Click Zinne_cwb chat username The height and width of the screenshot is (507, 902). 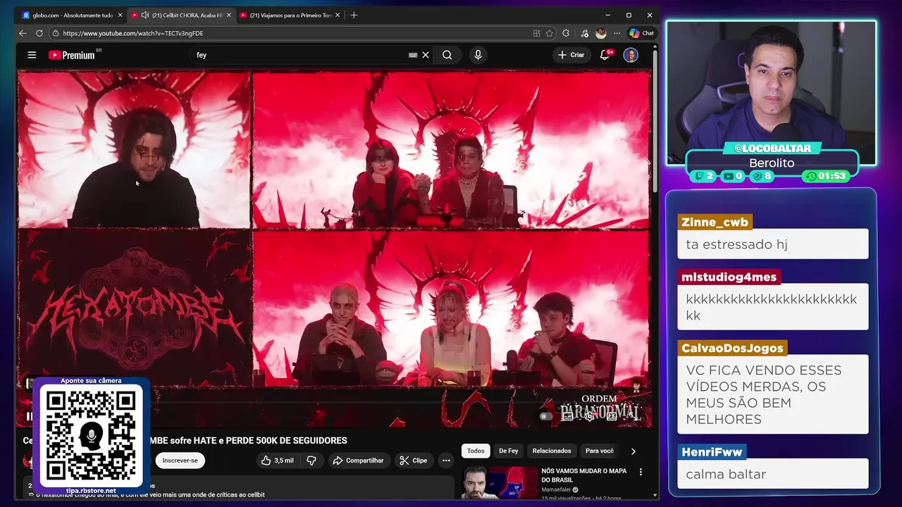715,222
